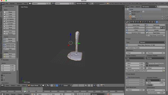Open Viewport Display Preview dropdown
This screenshot has height=95, width=168.
coord(155,58)
